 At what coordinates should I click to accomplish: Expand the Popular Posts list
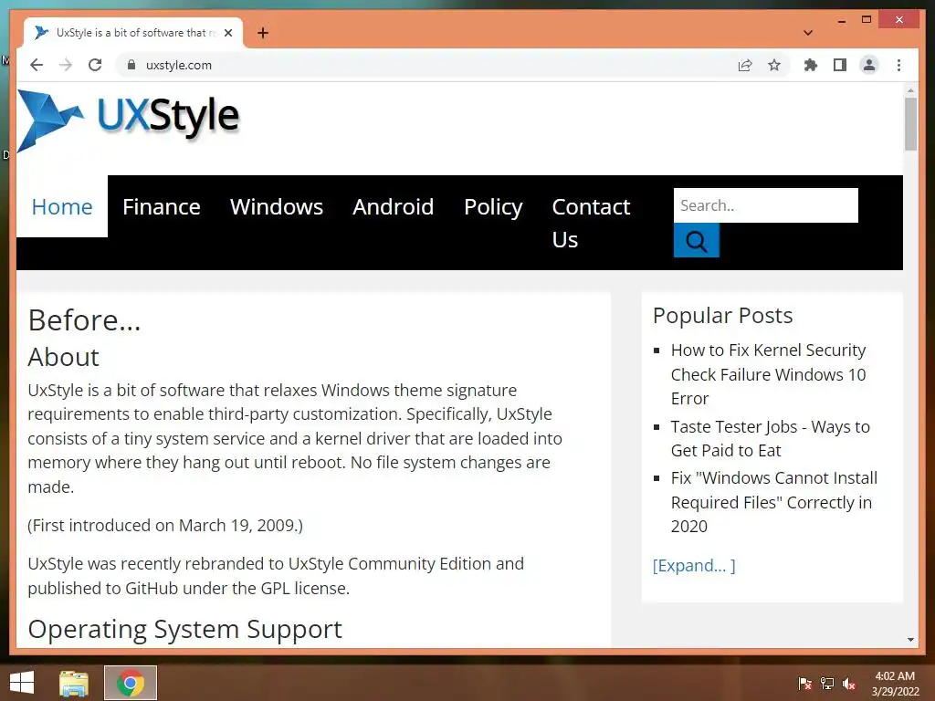tap(694, 565)
